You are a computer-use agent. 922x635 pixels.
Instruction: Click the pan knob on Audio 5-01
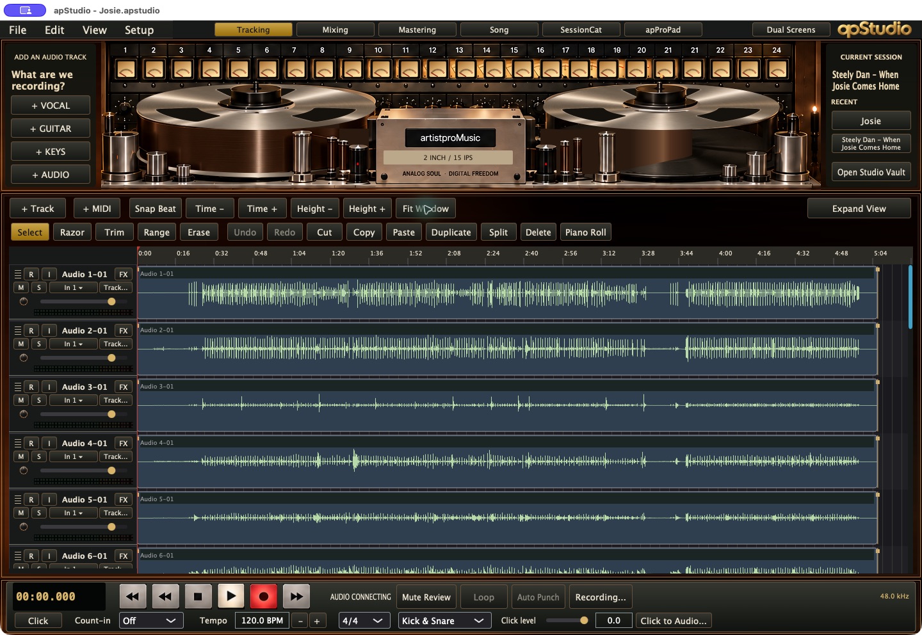pyautogui.click(x=24, y=527)
